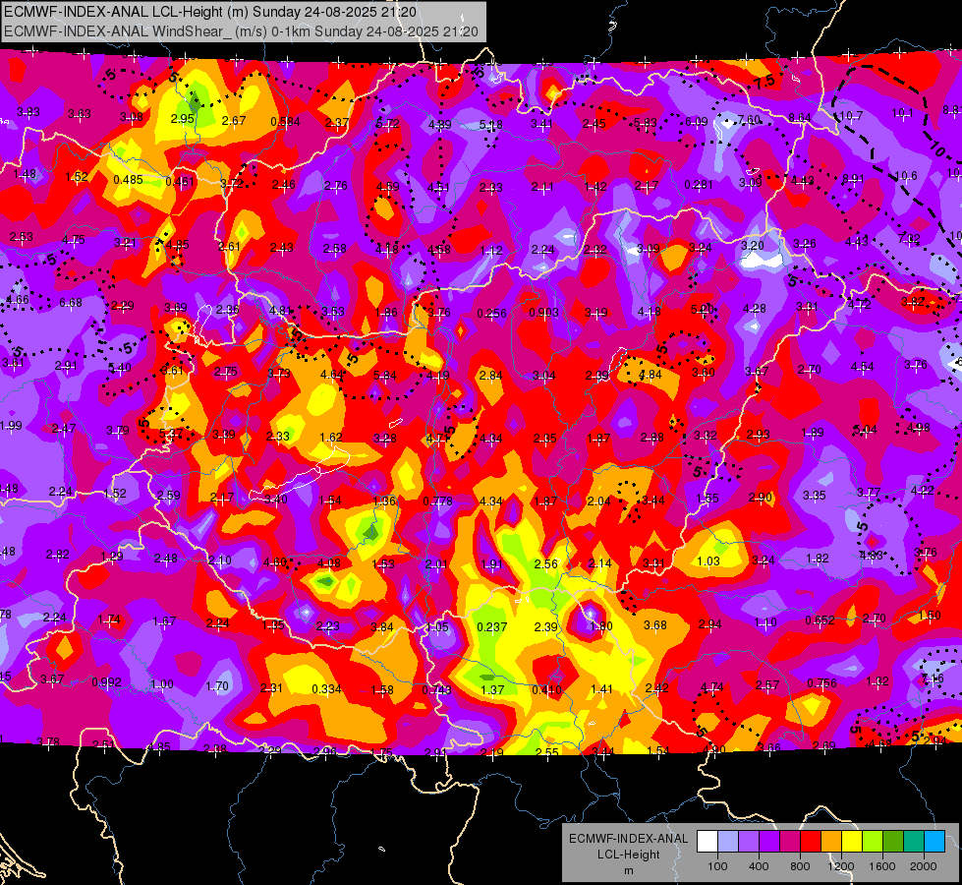Click the wind shear value 1.03
Image resolution: width=962 pixels, height=885 pixels.
point(708,560)
